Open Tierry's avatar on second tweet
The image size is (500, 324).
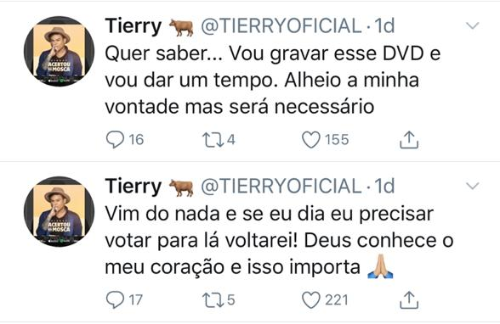[59, 211]
